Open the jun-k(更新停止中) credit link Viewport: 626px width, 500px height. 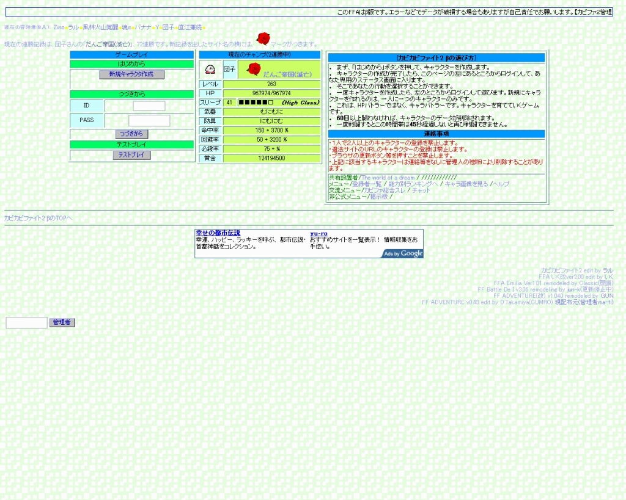(590, 289)
